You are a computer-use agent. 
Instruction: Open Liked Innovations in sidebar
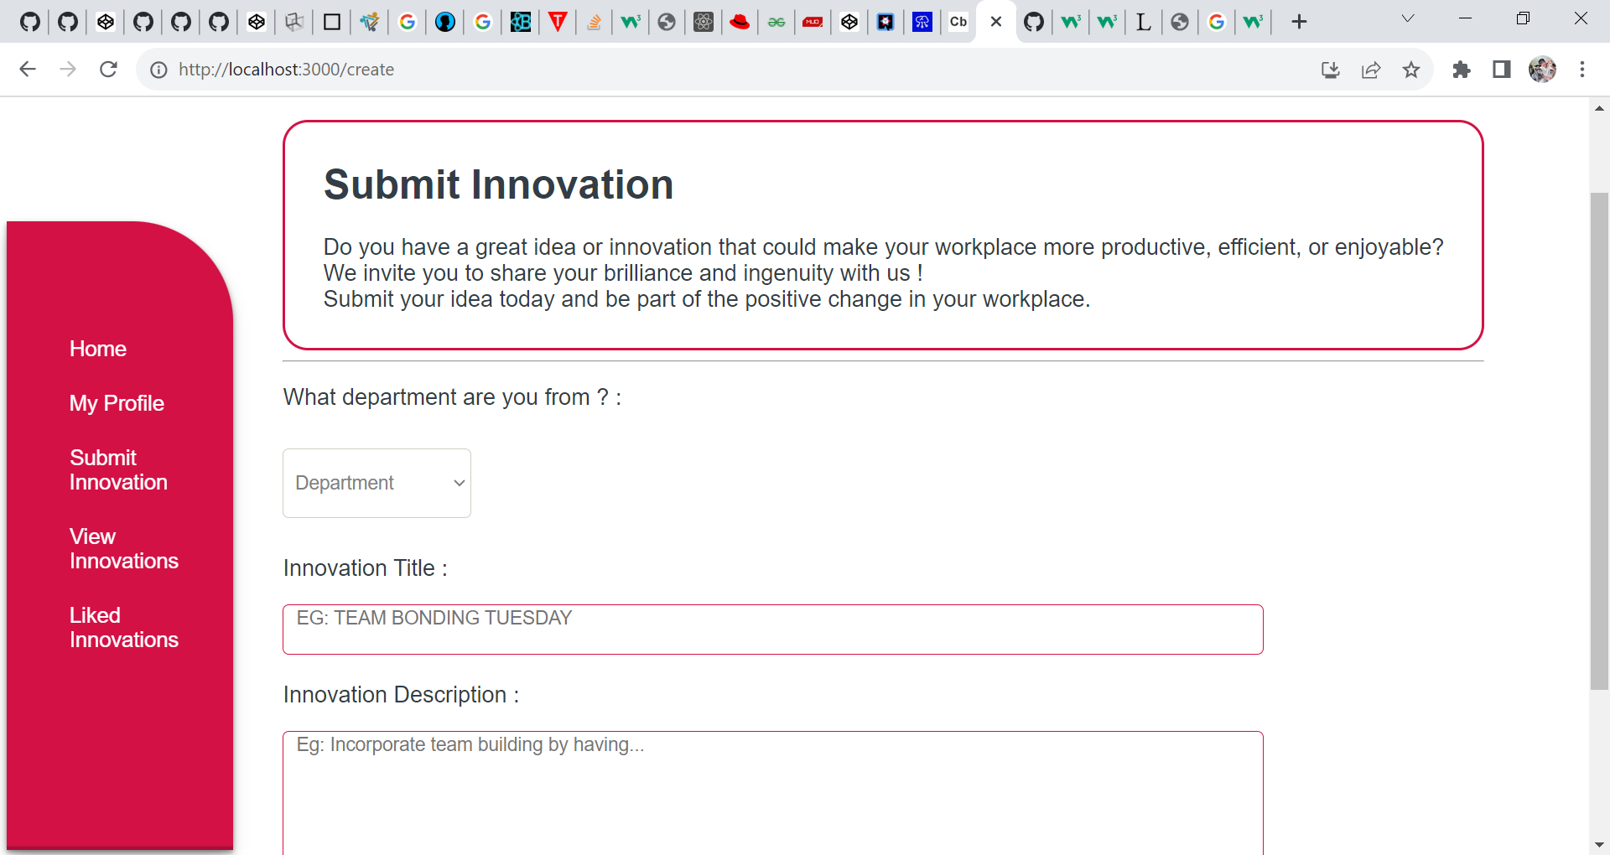tap(123, 628)
